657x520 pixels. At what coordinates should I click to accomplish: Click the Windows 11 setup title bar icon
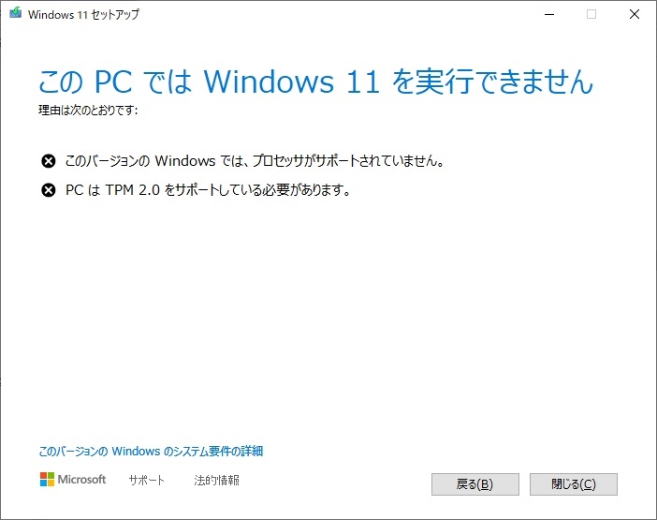(x=16, y=14)
